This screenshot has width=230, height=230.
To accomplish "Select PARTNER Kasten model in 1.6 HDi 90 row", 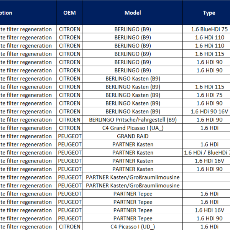I will point(133,169).
